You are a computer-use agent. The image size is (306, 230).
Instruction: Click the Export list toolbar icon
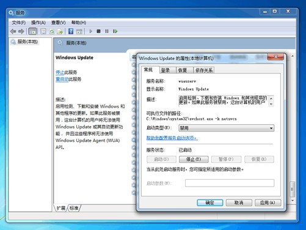(60, 31)
